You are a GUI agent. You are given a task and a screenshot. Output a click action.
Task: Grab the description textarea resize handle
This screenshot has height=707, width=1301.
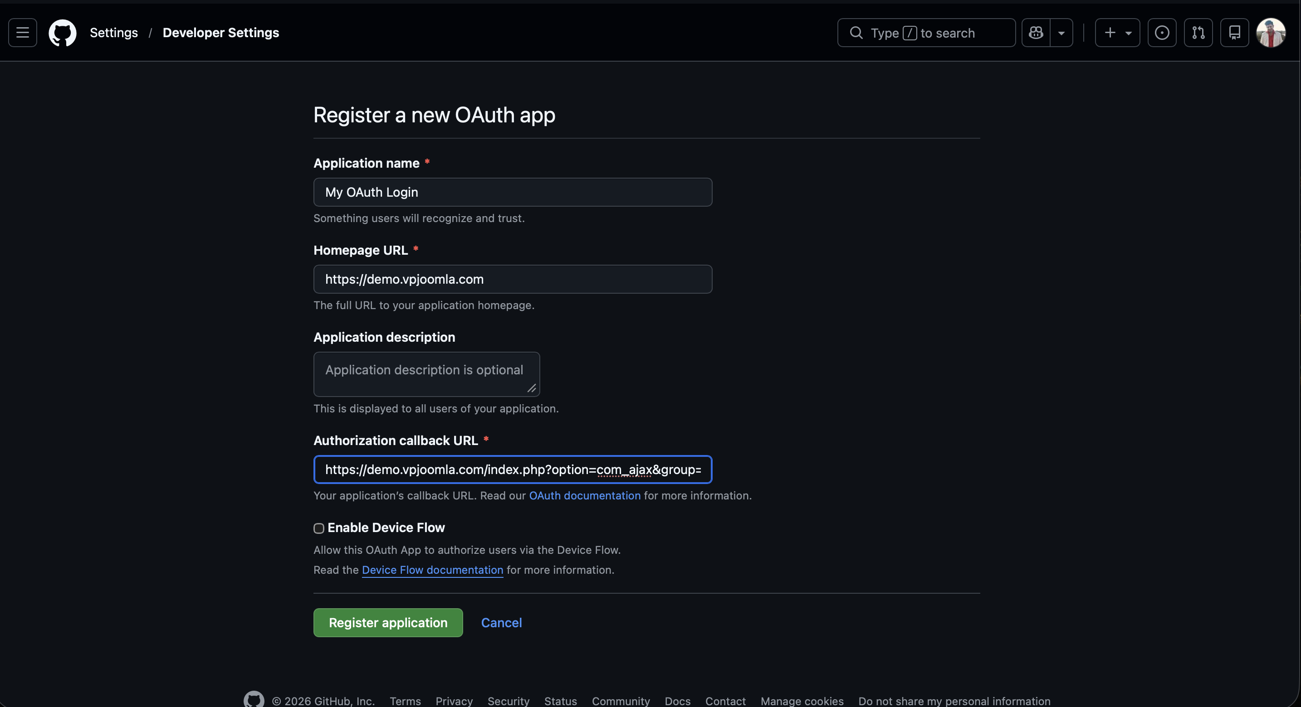click(x=532, y=388)
